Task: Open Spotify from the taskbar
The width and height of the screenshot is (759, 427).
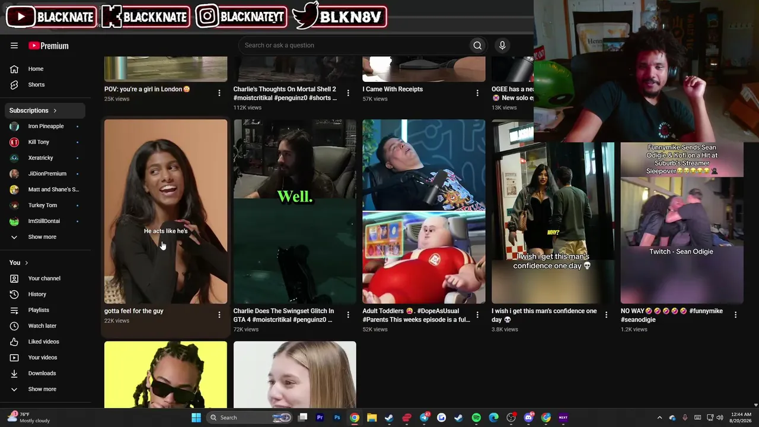Action: [x=476, y=418]
